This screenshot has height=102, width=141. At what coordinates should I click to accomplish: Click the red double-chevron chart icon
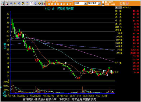coord(31,4)
